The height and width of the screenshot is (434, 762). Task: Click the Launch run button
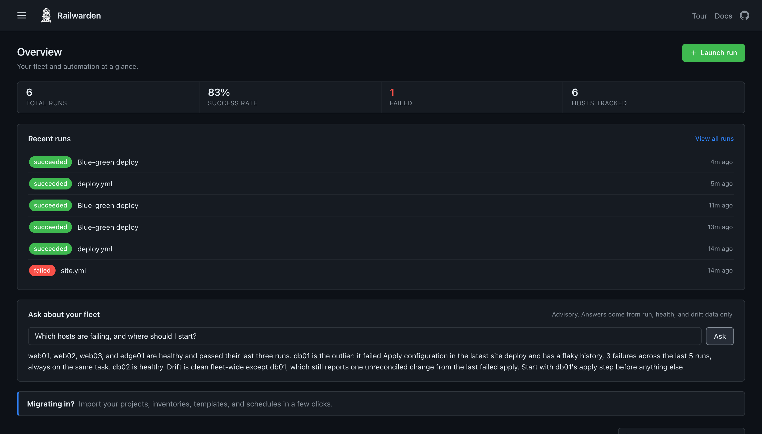click(713, 53)
